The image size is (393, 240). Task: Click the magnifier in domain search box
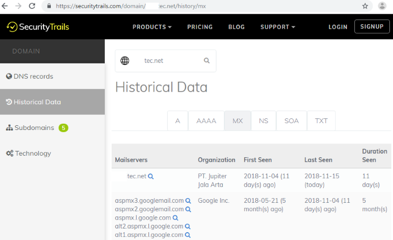206,61
